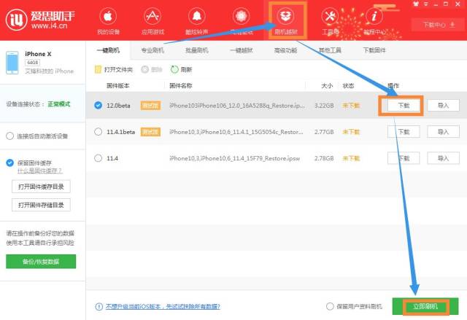Click the 3.22GB size cell

pos(324,106)
